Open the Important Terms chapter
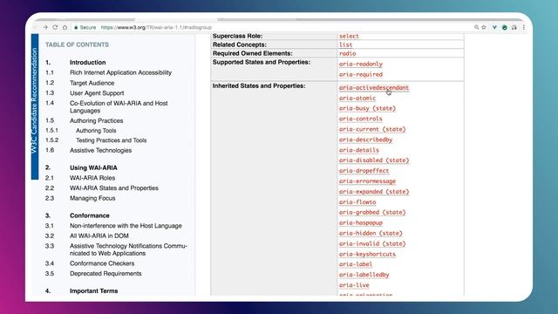 (x=93, y=290)
